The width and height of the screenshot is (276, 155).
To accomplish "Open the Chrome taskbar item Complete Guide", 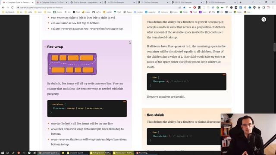I will pos(49,153).
